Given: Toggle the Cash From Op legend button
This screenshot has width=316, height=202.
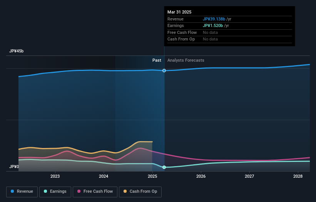Looking at the screenshot, I should point(140,192).
